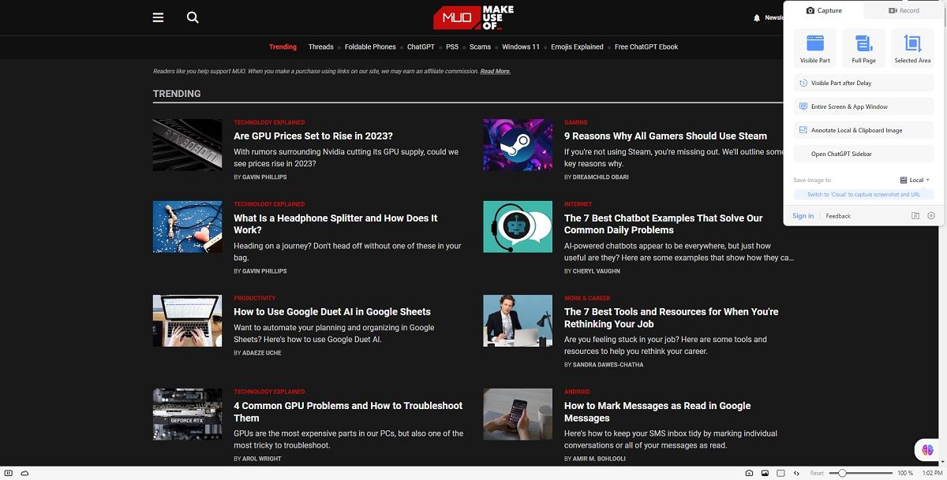This screenshot has height=480, width=947.
Task: Click the brain icon floating button
Action: [929, 450]
